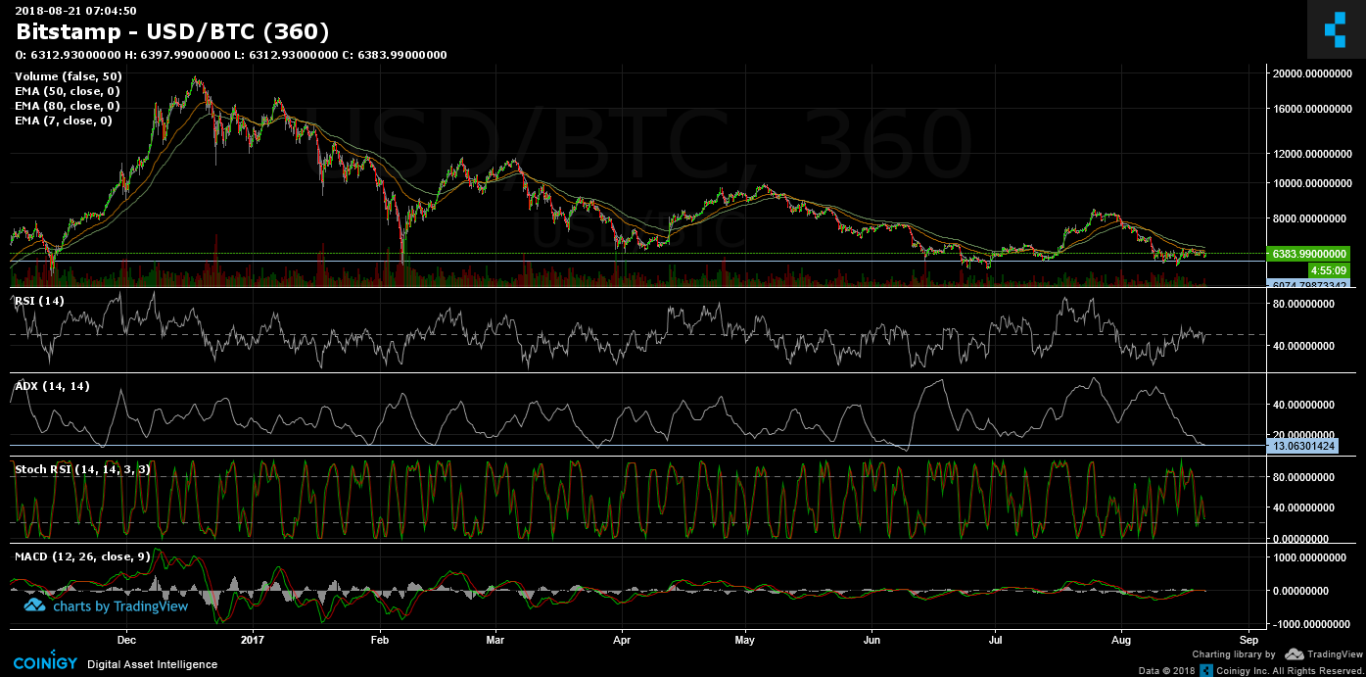Click the 'May' label on the time axis
Screen dimensions: 1366x677
745,640
